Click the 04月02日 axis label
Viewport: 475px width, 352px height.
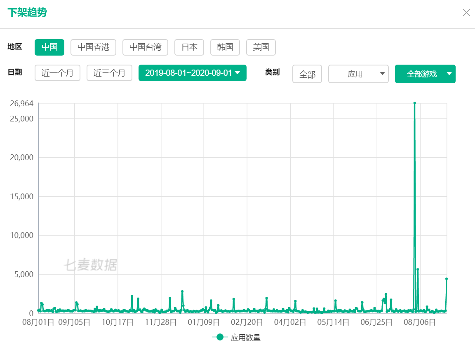(x=290, y=322)
